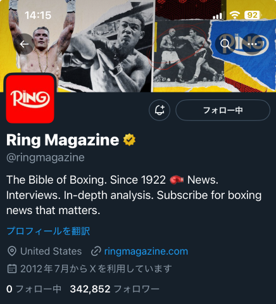Screen dimensions: 276x304
Task: Open the three-dot more options menu
Action: point(253,44)
